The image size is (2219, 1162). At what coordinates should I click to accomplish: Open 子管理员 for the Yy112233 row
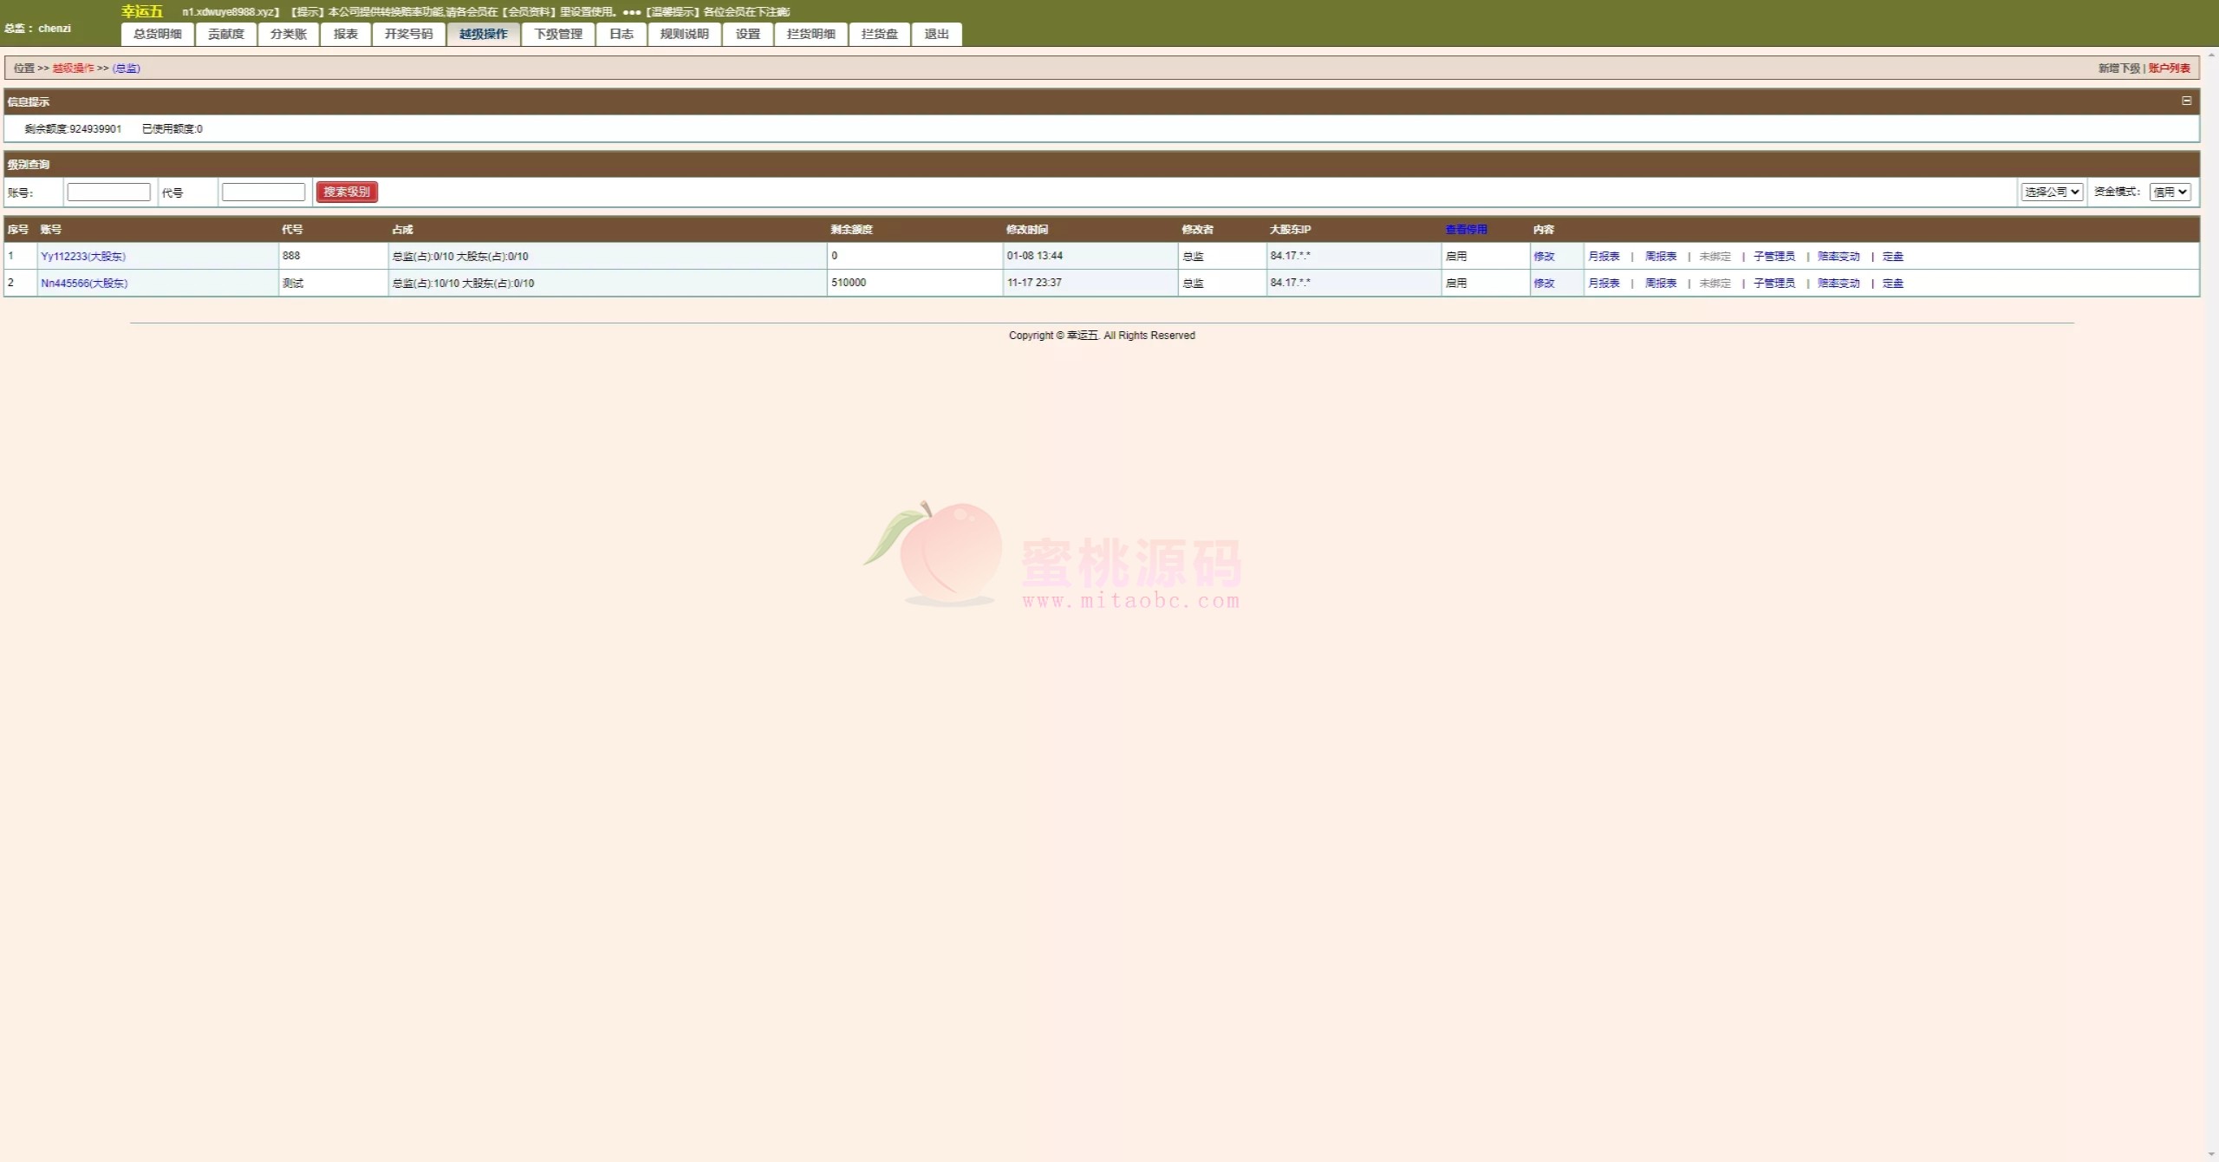[x=1773, y=256]
